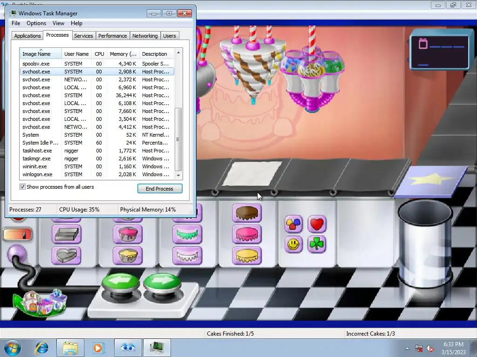Open the Options menu

tap(36, 23)
